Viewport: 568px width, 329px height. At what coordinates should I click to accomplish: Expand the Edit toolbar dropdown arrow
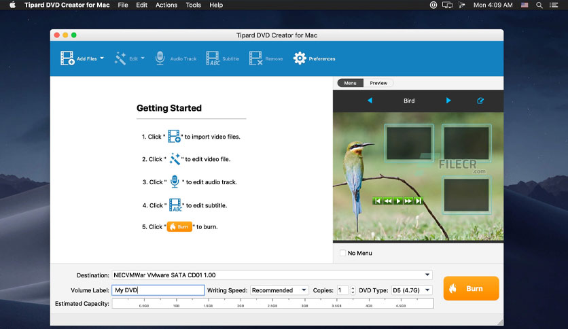coord(143,58)
